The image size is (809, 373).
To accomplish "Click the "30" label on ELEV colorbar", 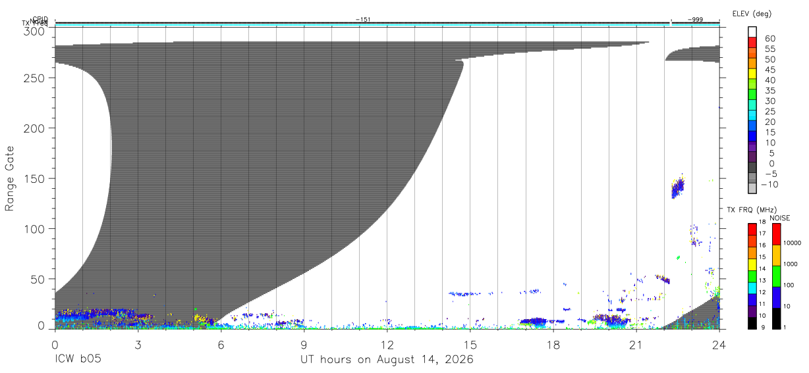I will point(771,101).
